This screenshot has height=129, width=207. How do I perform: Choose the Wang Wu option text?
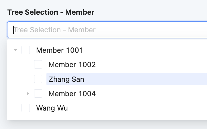52,108
